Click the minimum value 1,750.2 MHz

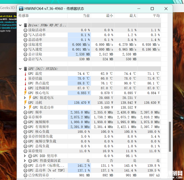(103, 117)
